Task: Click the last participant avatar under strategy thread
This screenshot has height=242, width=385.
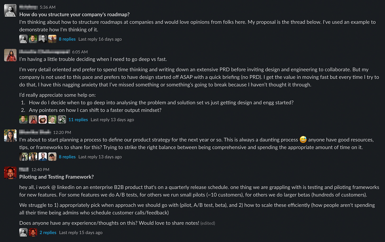Action: [52, 157]
